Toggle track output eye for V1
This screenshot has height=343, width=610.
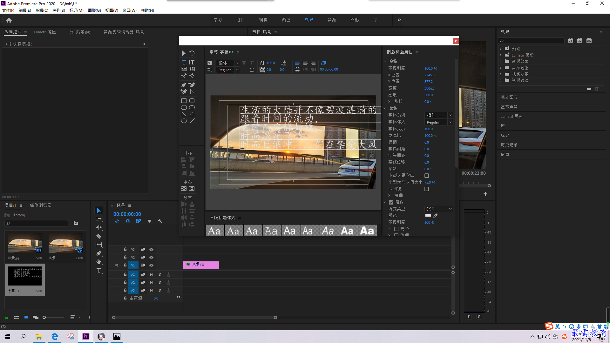tap(151, 265)
